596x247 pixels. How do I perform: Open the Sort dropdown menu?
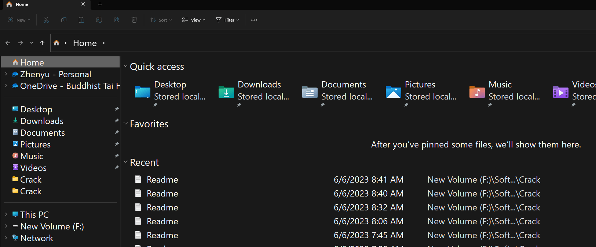[x=161, y=20]
